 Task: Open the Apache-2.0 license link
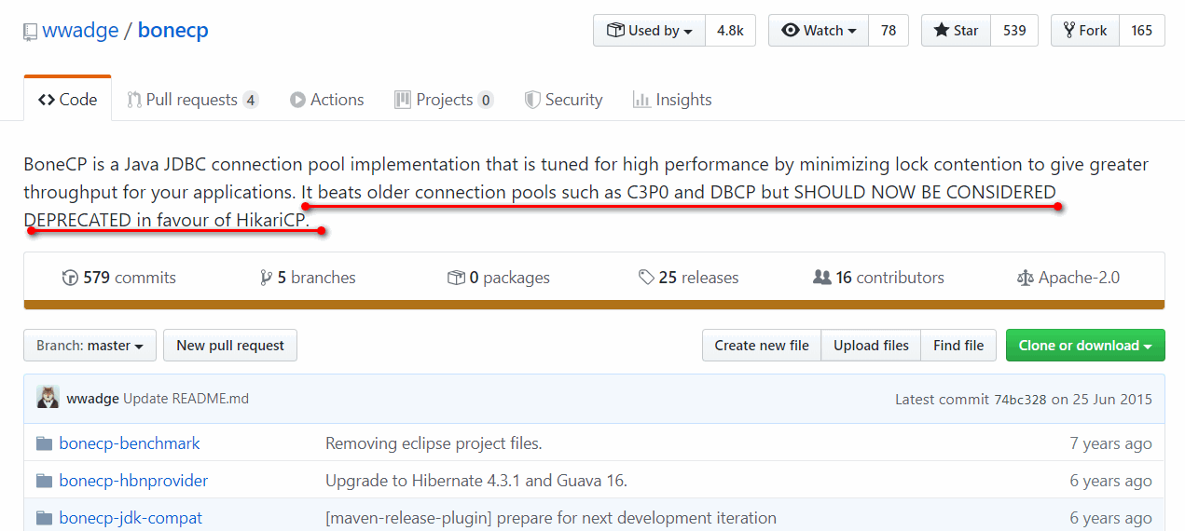click(x=1068, y=277)
